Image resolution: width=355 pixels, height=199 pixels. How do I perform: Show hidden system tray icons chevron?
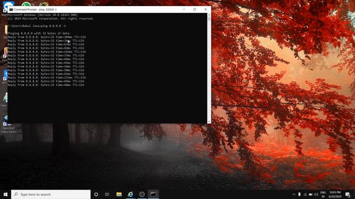click(293, 194)
